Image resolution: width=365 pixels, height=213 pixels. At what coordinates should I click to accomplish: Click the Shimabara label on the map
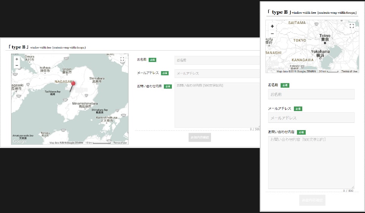[x=97, y=80]
